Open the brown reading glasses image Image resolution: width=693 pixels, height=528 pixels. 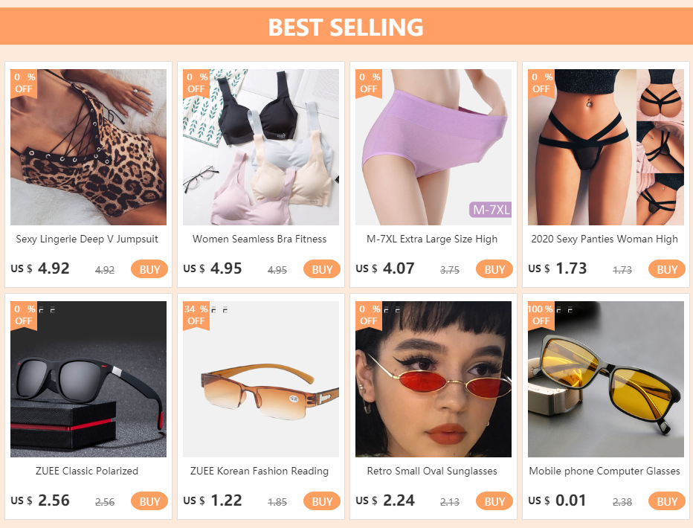tap(261, 379)
